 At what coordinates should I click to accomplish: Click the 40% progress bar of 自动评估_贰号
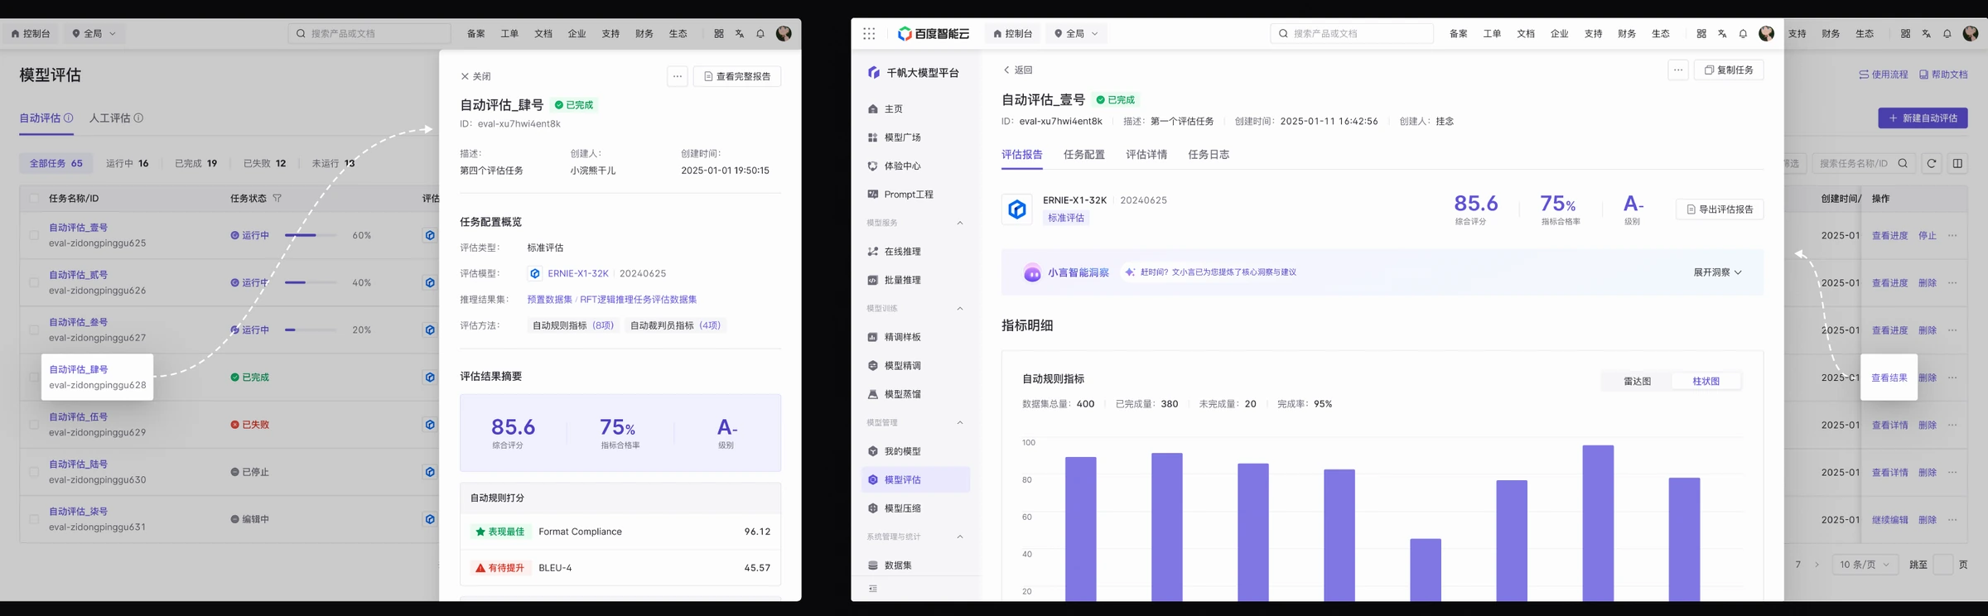pyautogui.click(x=311, y=282)
